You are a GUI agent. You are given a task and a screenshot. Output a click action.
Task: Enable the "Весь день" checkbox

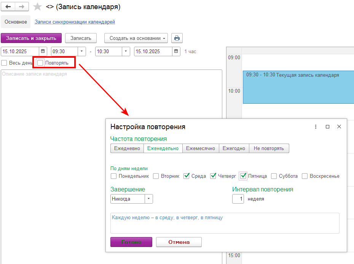point(4,63)
